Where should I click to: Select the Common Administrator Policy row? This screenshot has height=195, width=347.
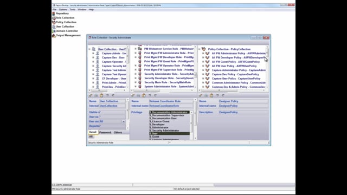point(239,83)
